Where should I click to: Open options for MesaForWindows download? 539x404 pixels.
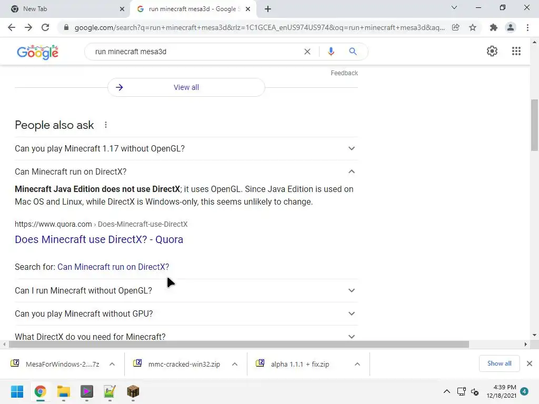[112, 364]
